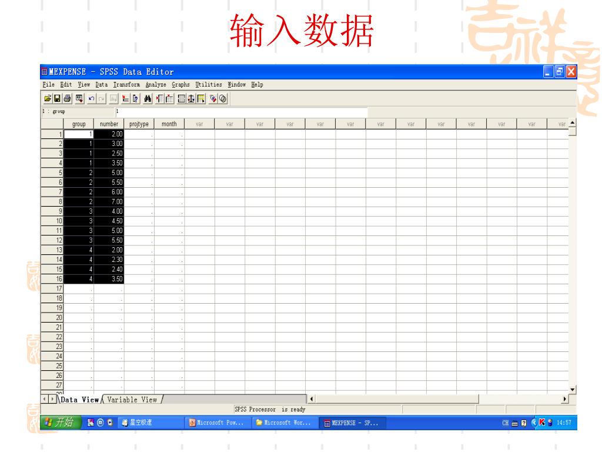Click the vertical scrollbar down arrow
The image size is (602, 452).
(x=573, y=390)
